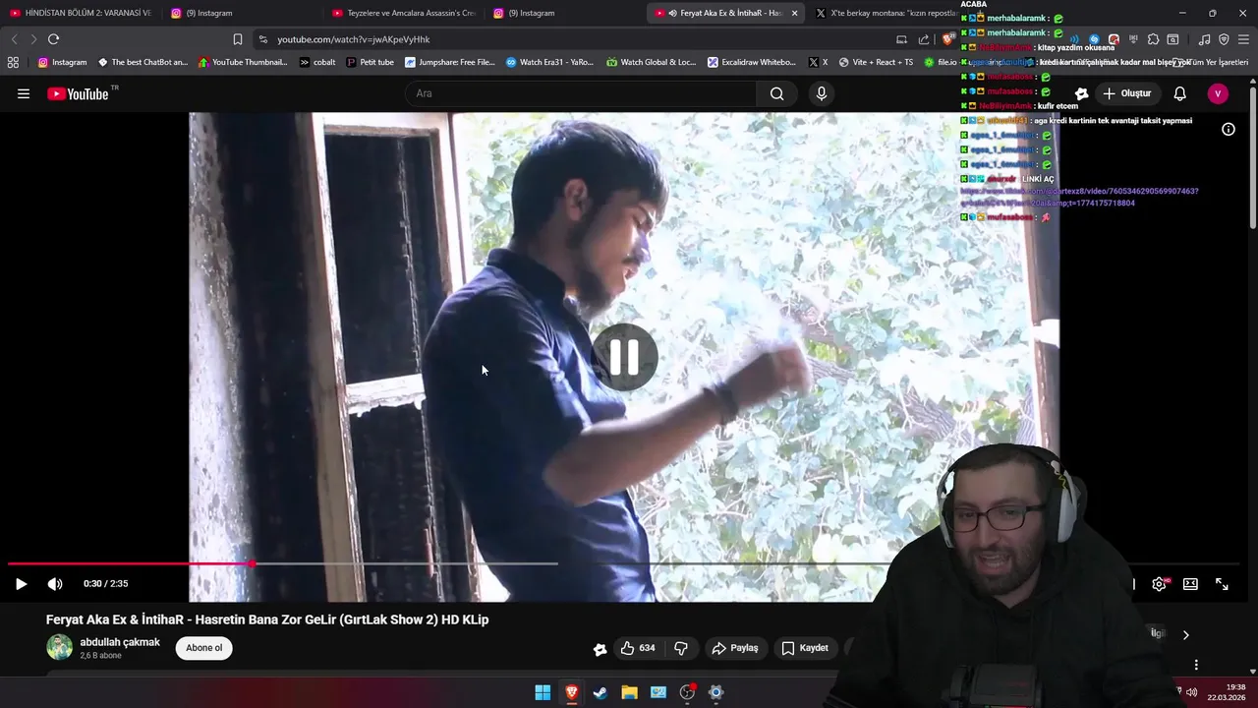Switch to the Teyzelere ve Amcalara Assassin's tab

[403, 13]
